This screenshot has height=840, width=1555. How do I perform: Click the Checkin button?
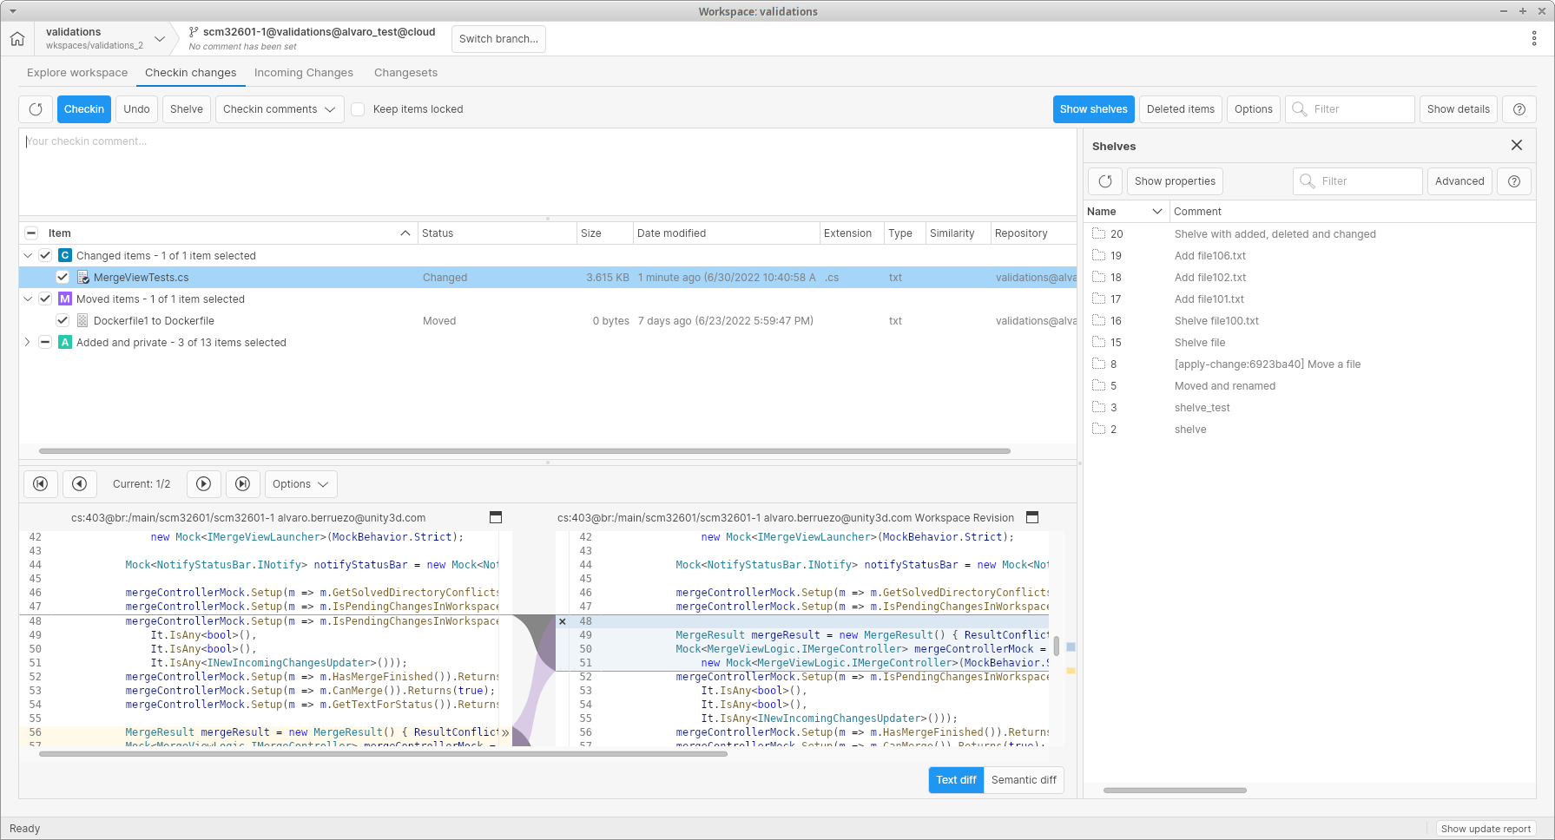pos(83,109)
